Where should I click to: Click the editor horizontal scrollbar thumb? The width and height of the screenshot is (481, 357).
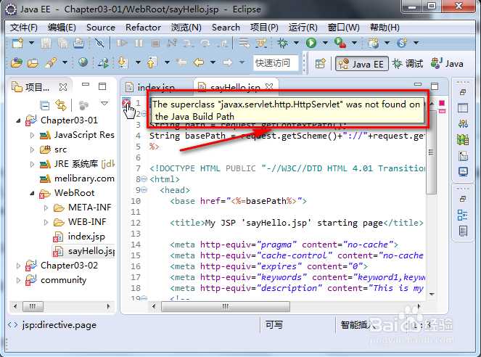point(225,306)
